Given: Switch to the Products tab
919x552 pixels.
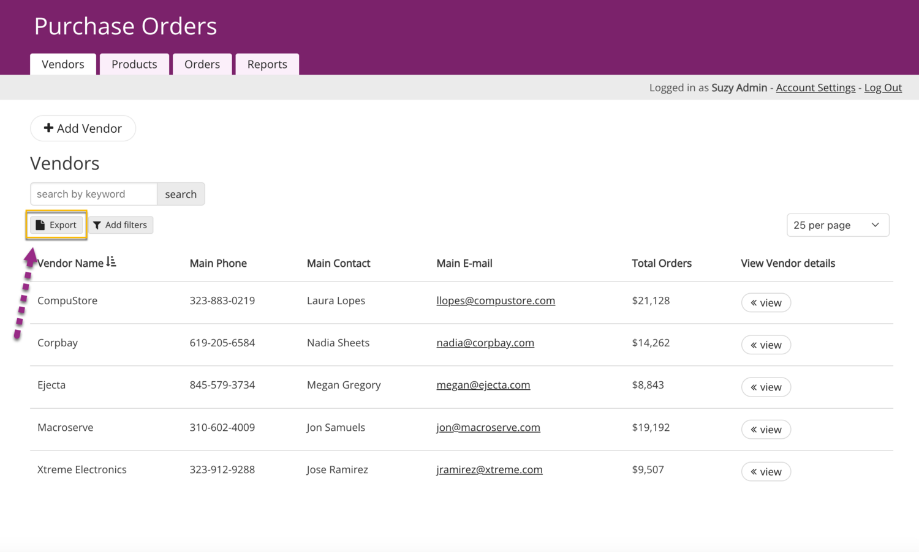Looking at the screenshot, I should click(134, 64).
